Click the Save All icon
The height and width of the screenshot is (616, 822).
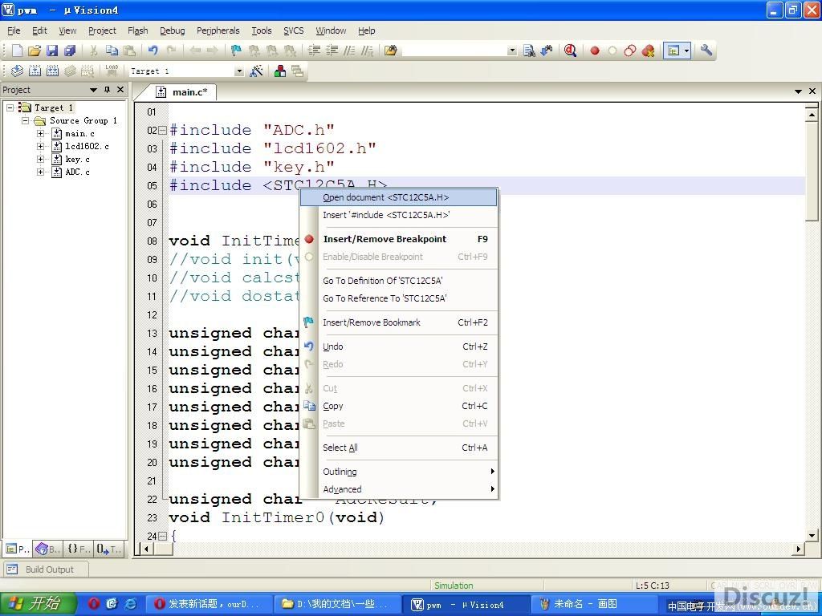pos(69,51)
